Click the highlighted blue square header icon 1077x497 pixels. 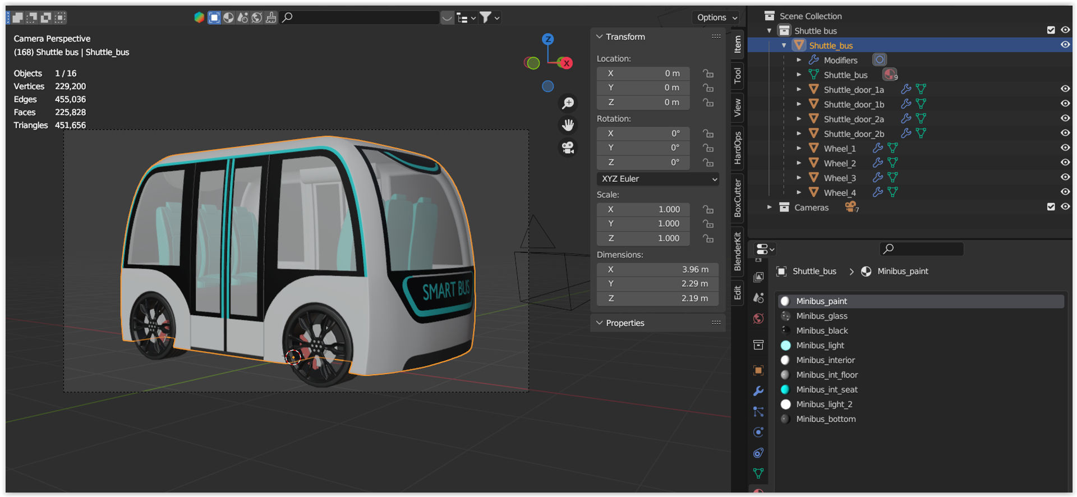[x=214, y=17]
